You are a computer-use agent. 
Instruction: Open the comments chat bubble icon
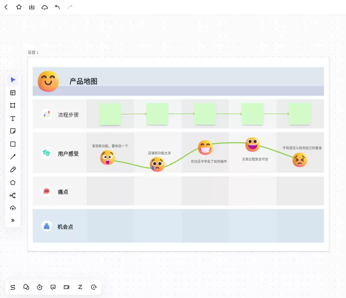click(53, 287)
